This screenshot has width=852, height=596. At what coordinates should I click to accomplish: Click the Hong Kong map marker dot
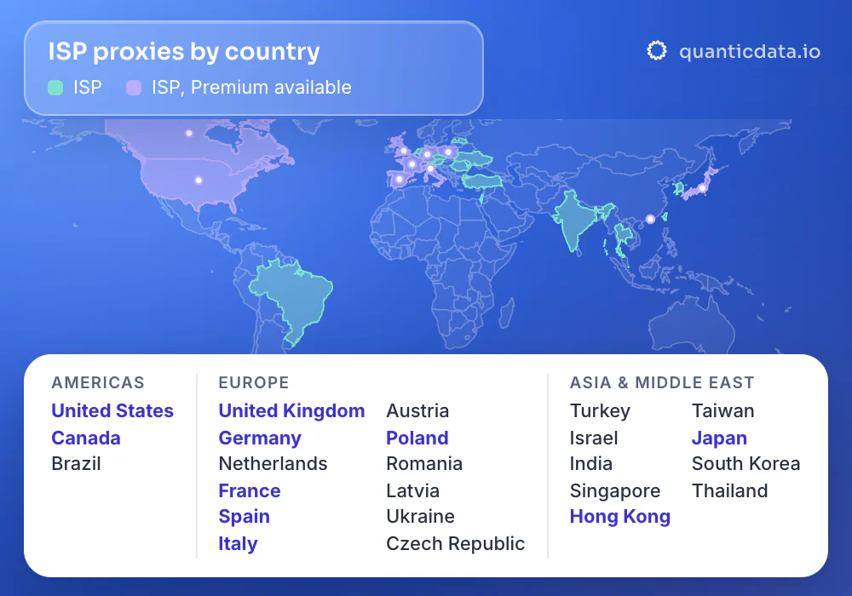coord(650,220)
